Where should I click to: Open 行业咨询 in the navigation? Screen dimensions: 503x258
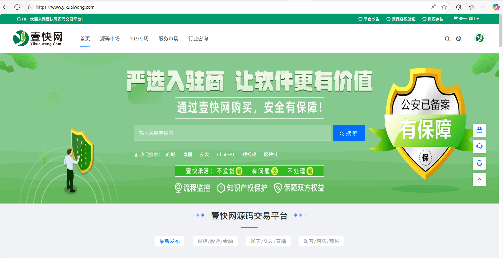198,39
